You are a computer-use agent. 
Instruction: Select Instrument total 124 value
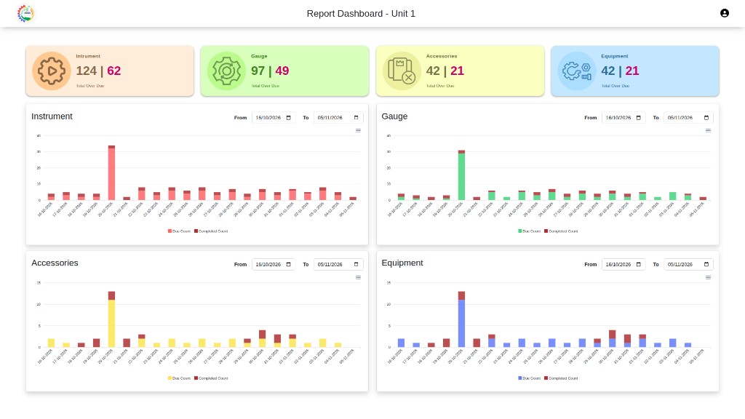tap(86, 71)
